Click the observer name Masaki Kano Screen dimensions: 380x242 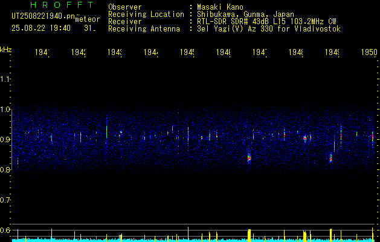coord(220,7)
